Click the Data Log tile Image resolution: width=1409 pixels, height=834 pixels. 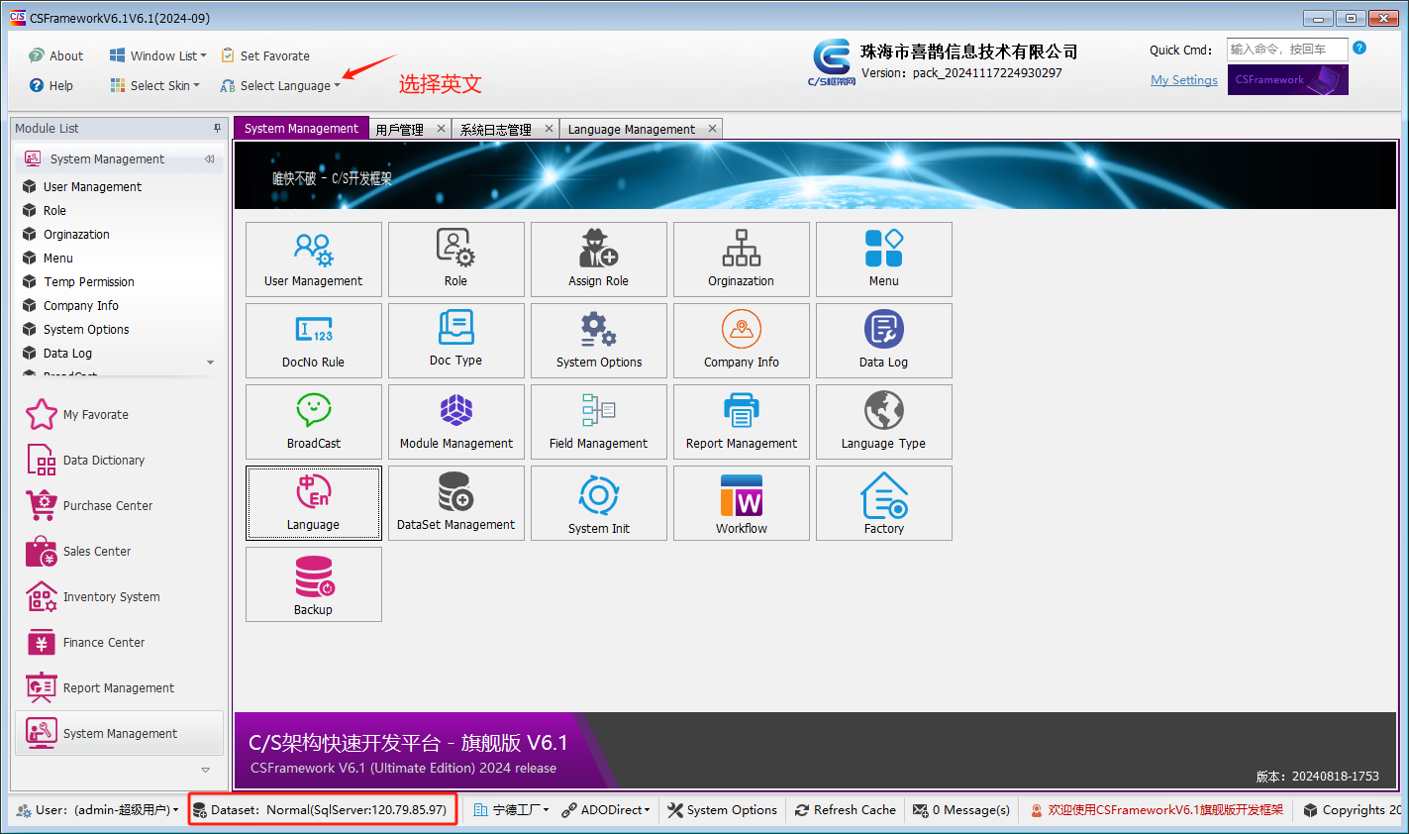pyautogui.click(x=883, y=341)
